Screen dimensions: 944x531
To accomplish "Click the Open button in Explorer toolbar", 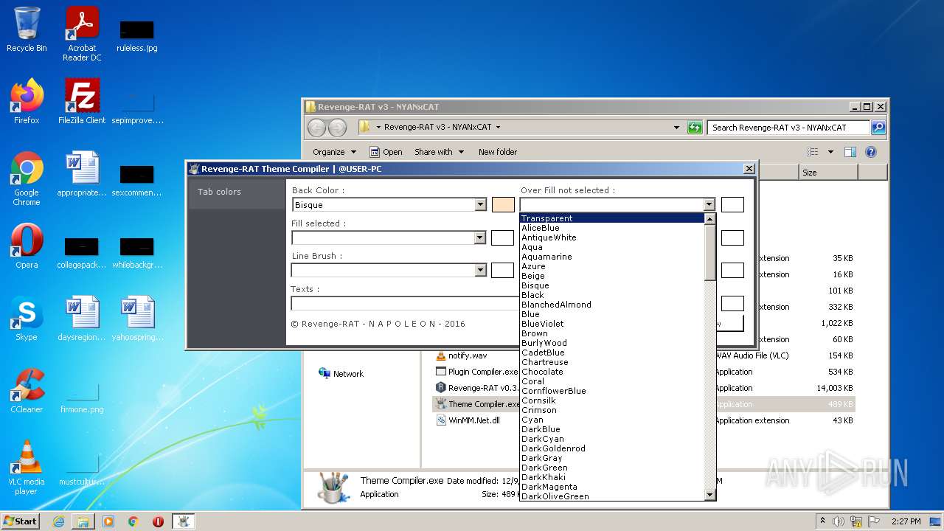I will [x=386, y=152].
